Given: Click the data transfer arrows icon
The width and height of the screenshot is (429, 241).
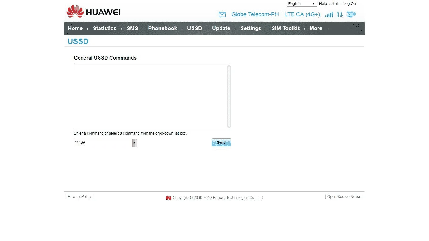Looking at the screenshot, I should pyautogui.click(x=339, y=14).
